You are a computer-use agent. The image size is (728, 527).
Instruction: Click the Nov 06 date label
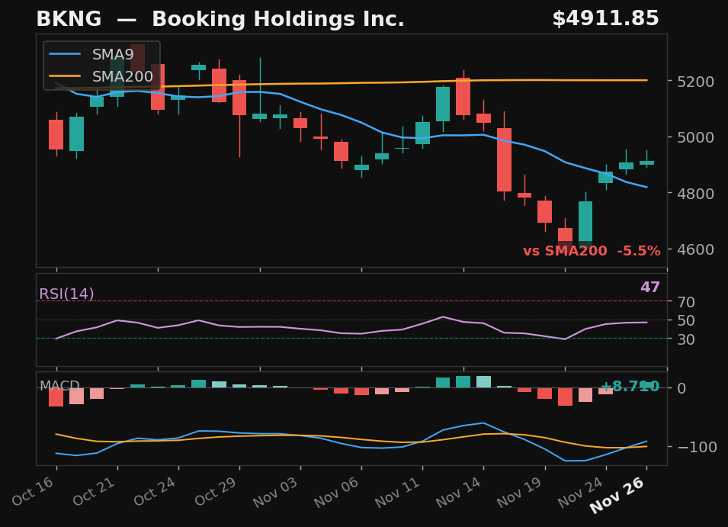(x=337, y=492)
